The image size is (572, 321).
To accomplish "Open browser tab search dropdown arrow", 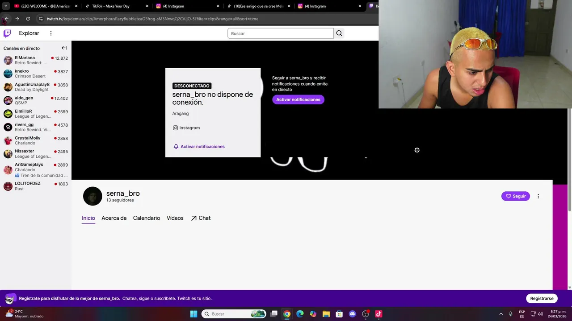I will 6,6.
